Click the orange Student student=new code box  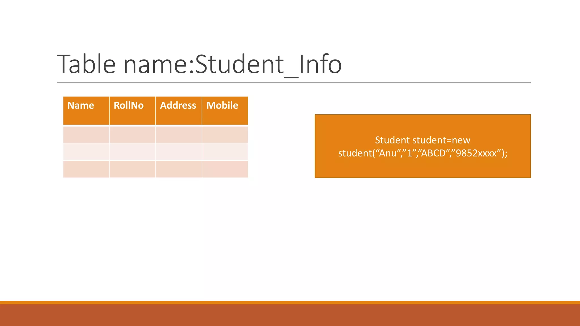pos(423,146)
